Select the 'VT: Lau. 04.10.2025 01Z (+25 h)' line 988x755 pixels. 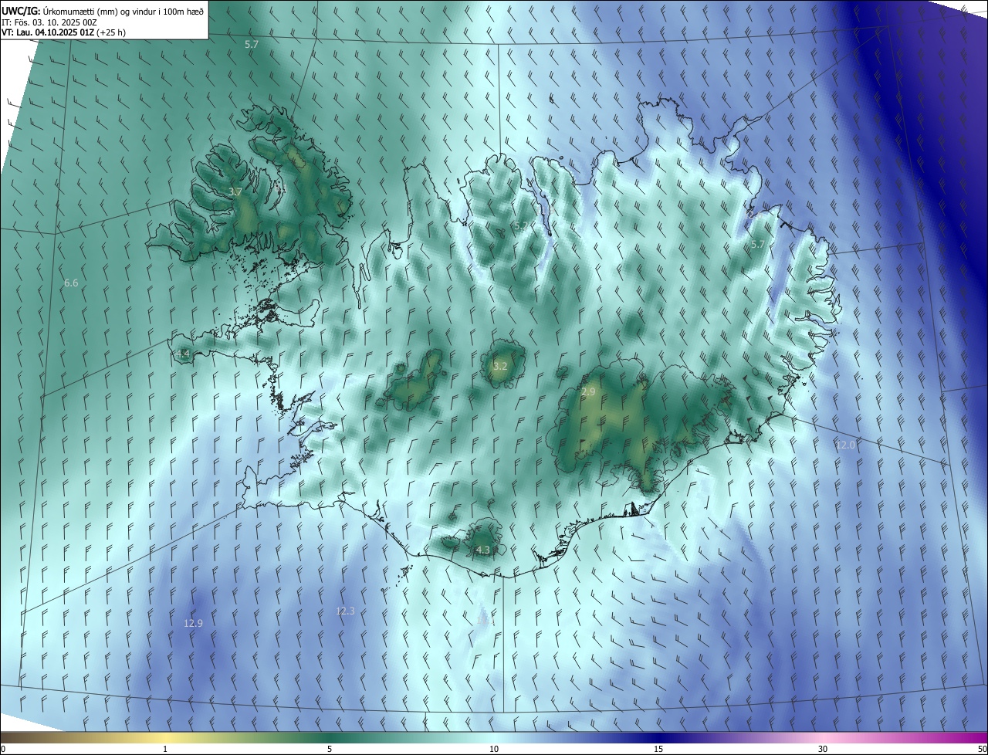coord(63,32)
